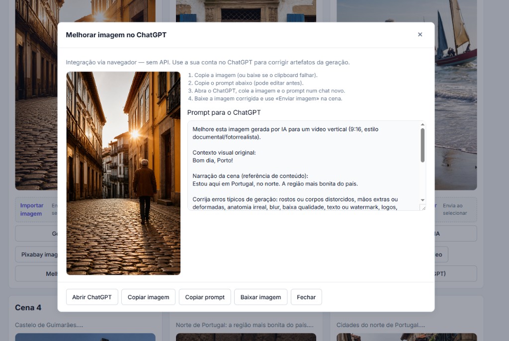
Task: Click the background cobblestone street thumbnail
Action: click(x=36, y=95)
